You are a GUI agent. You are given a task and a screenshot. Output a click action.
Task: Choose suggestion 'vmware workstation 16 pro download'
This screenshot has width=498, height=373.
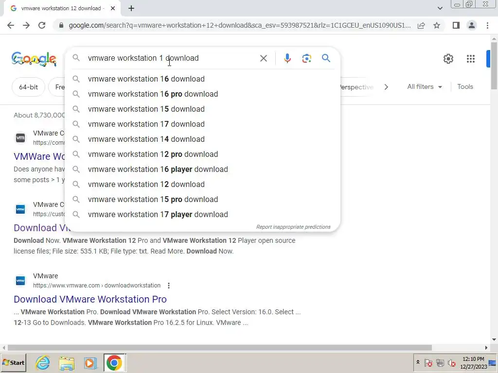point(202,94)
